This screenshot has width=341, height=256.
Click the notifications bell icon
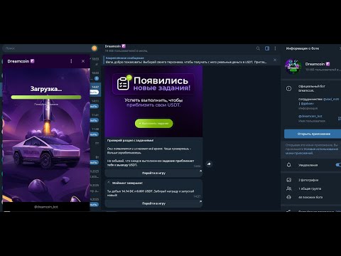(289, 165)
